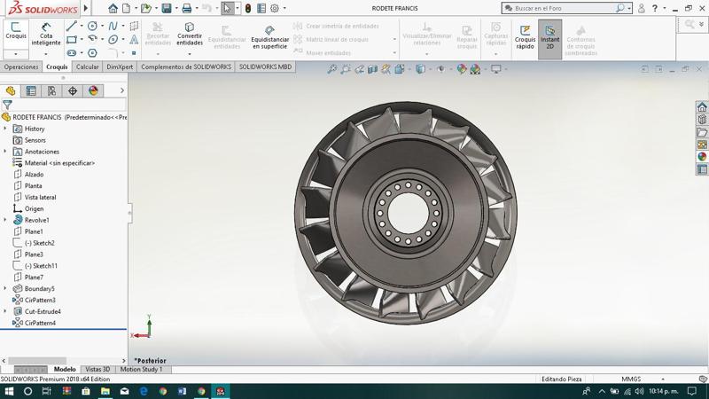Expand the manager panel tabs chevron
This screenshot has height=399, width=709.
coord(122,91)
